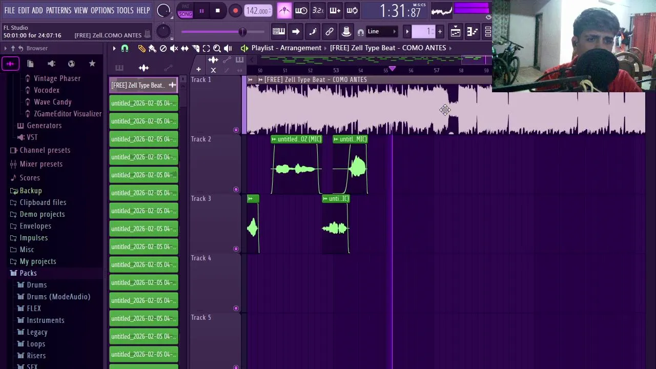Open the VIEW menu
Screen dimensions: 656x369
coord(81,10)
